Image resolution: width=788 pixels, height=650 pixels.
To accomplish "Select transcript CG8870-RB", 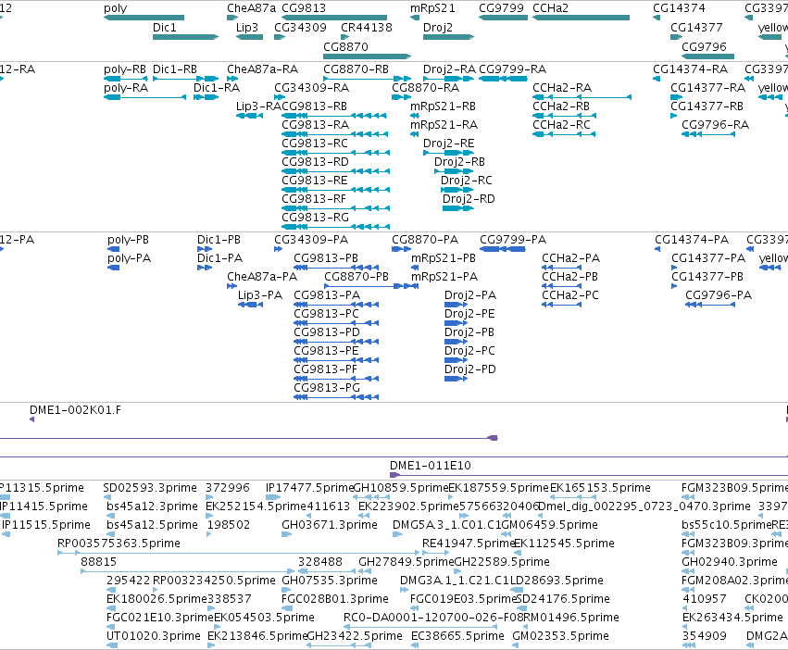I will 367,79.
